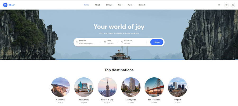
Task: Click the Los Angeles label
Action: pyautogui.click(x=131, y=100)
